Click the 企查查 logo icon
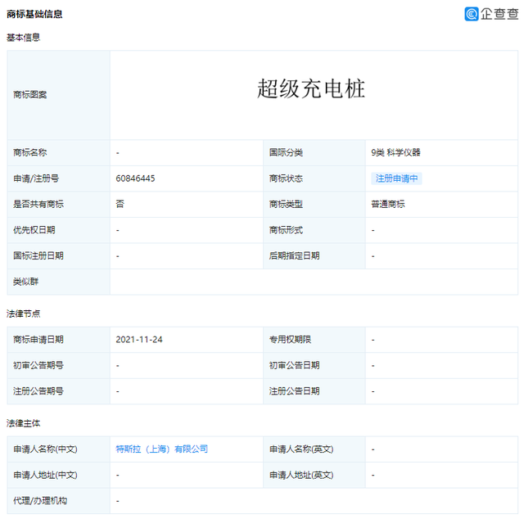 point(472,14)
